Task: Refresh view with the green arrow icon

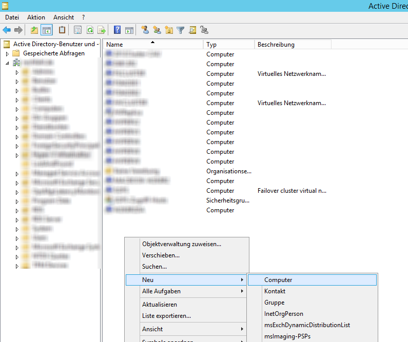Action: (90, 30)
